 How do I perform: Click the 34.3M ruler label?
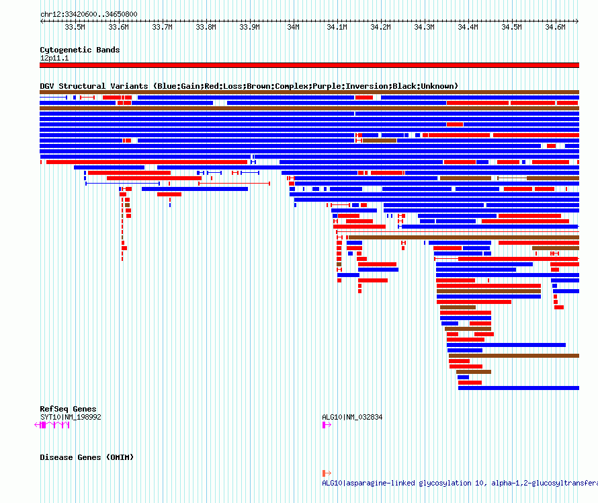point(424,27)
